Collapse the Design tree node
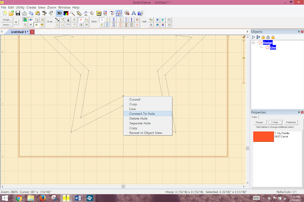The image size is (304, 202). click(254, 43)
